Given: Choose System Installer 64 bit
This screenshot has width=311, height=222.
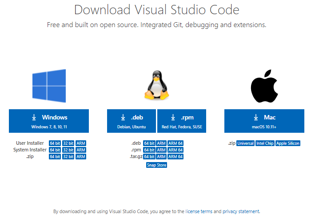Looking at the screenshot, I should pos(55,150).
